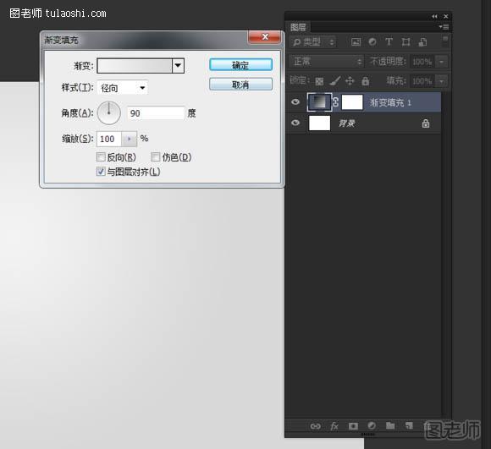
Task: Collapse the layers panel with double arrows
Action: 434,16
